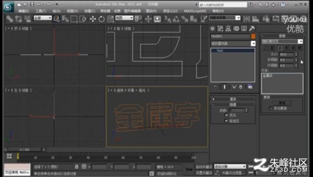Select the Text entry in the modifier stack
Image resolution: width=313 pixels, height=177 pixels.
[x=233, y=51]
